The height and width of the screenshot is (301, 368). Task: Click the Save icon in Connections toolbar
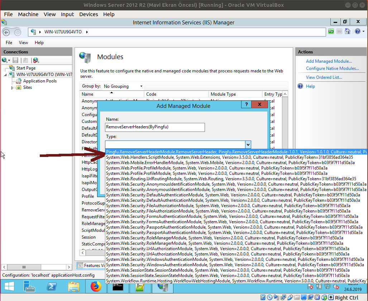15,60
